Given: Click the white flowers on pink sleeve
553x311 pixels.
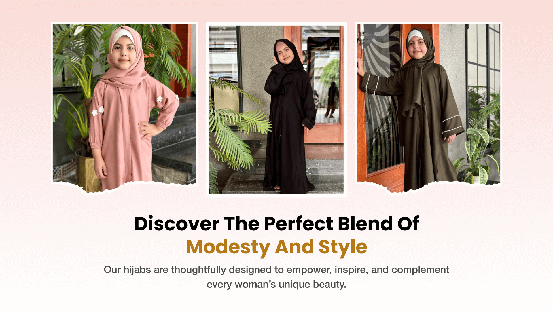Looking at the screenshot, I should [98, 111].
